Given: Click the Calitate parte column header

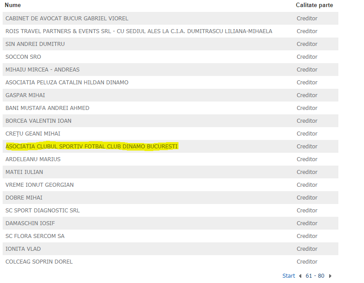Looking at the screenshot, I should (314, 5).
